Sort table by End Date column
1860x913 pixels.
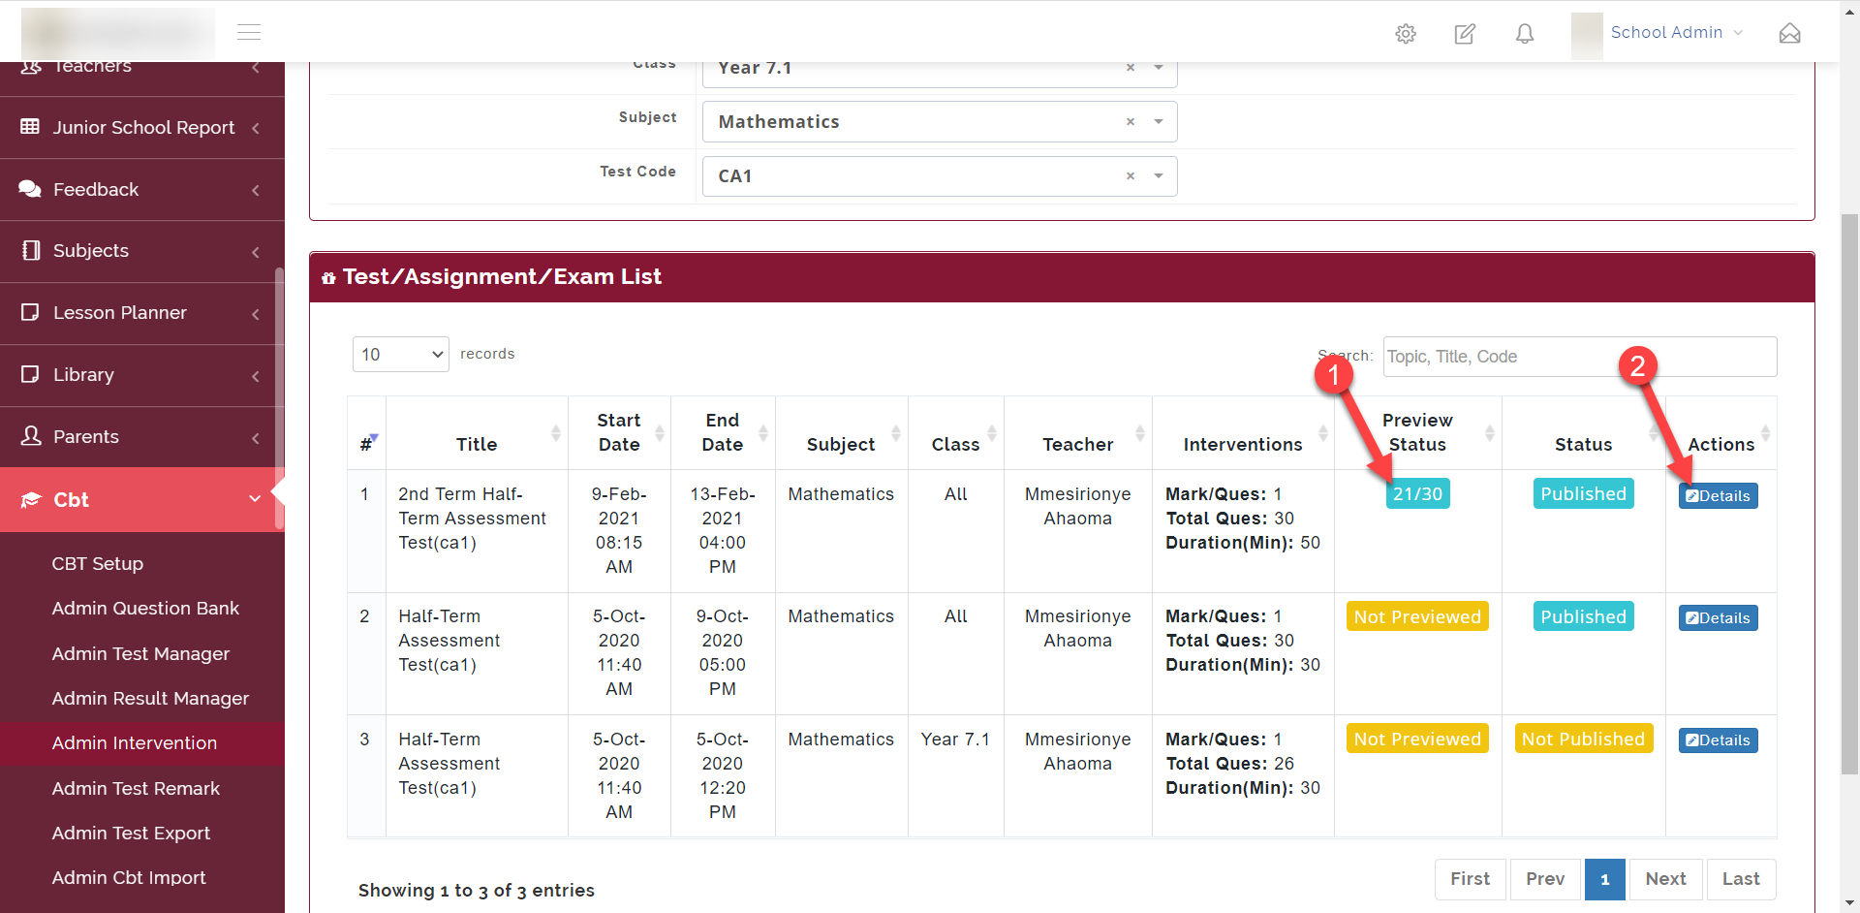tap(723, 433)
